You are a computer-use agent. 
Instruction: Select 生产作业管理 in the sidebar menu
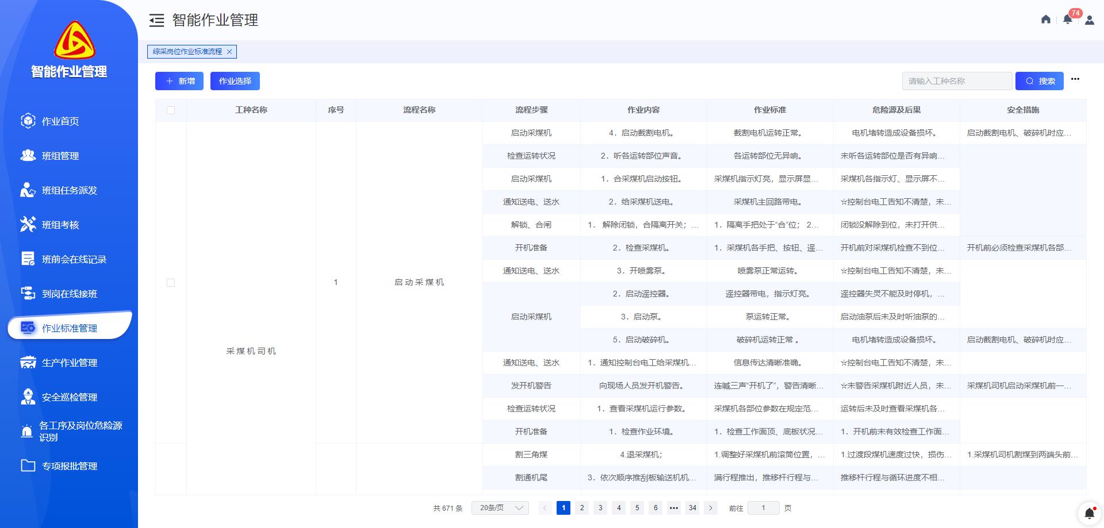point(69,363)
